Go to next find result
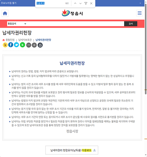 [80, 3]
